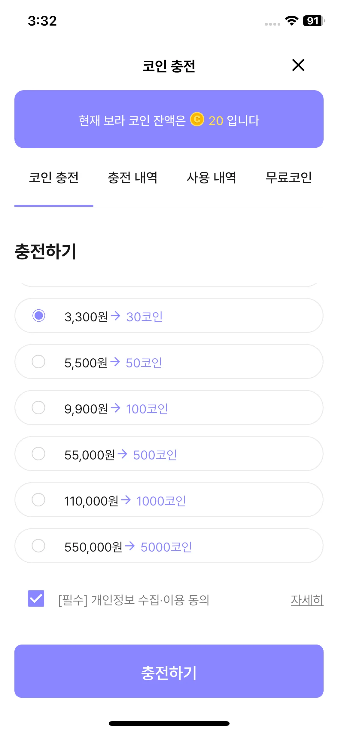Select the 5,500원 50코인 radio option
Image resolution: width=338 pixels, height=733 pixels.
39,361
